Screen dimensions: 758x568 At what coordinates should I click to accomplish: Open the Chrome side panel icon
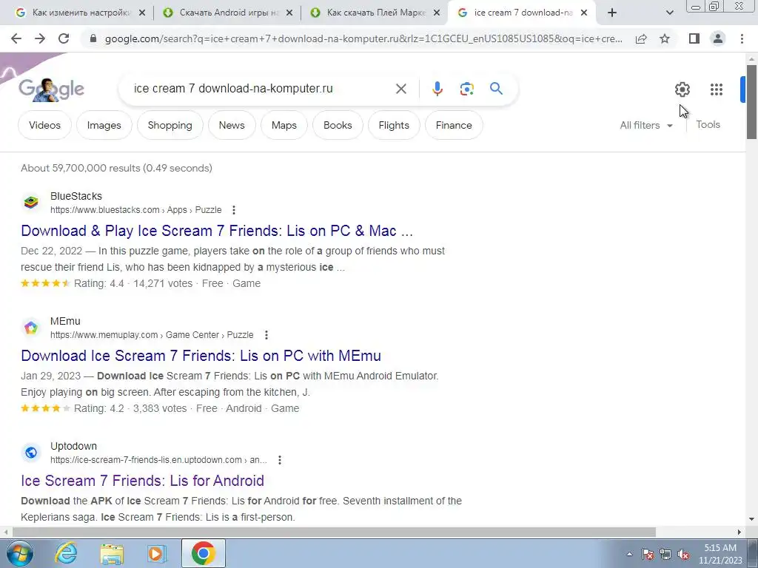point(694,38)
